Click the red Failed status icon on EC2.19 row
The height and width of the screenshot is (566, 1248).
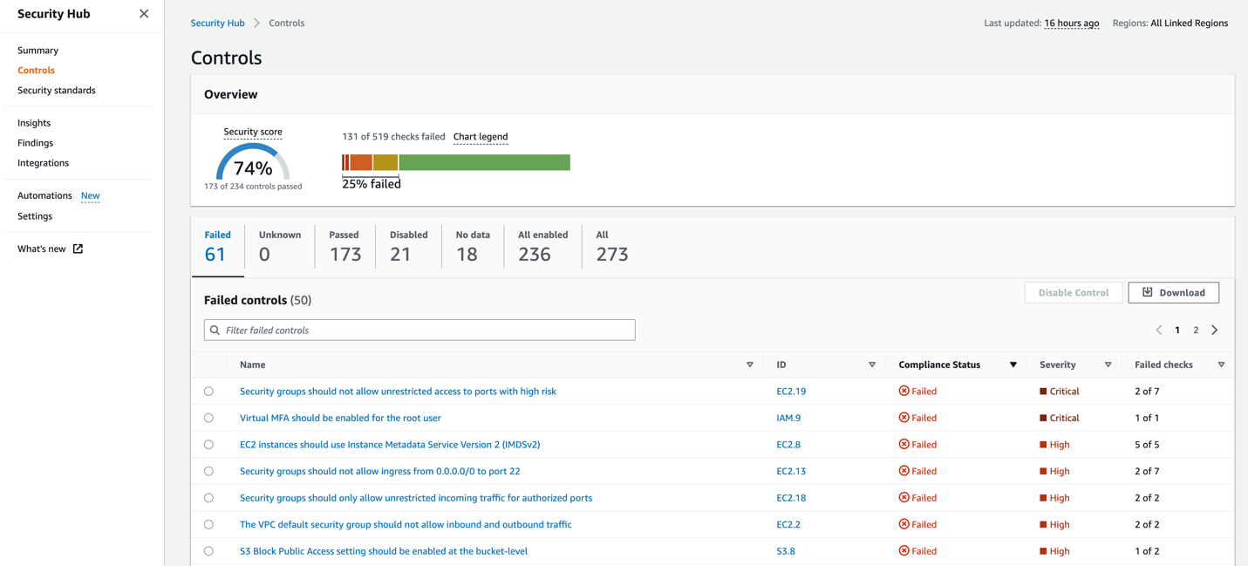coord(904,391)
